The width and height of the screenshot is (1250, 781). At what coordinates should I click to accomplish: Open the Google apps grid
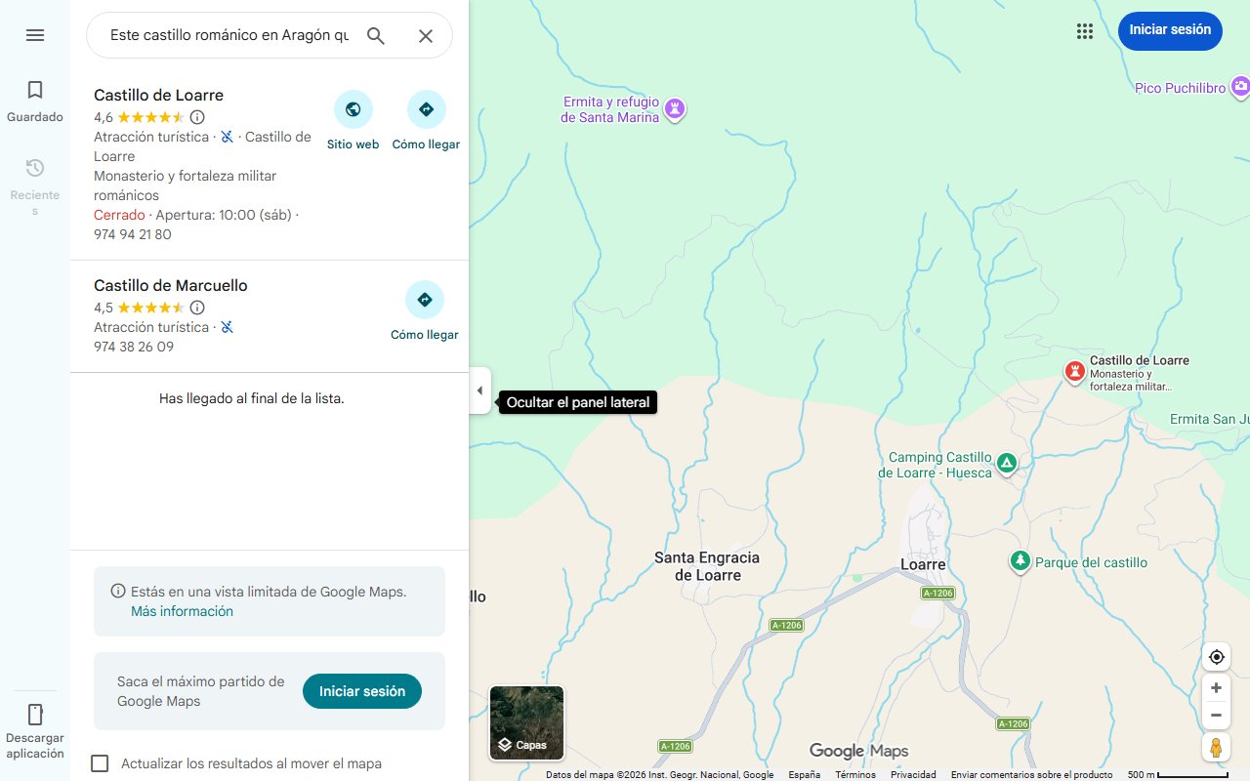(1084, 31)
